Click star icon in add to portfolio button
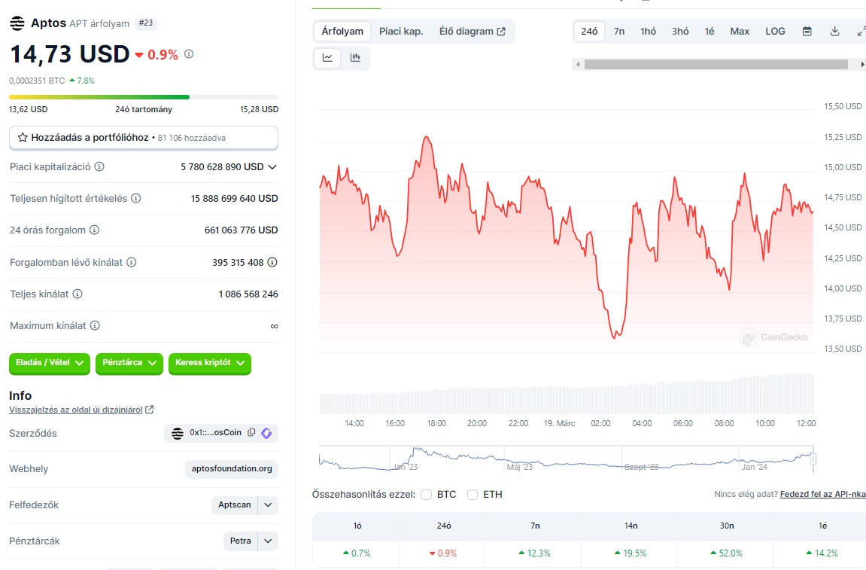 23,138
